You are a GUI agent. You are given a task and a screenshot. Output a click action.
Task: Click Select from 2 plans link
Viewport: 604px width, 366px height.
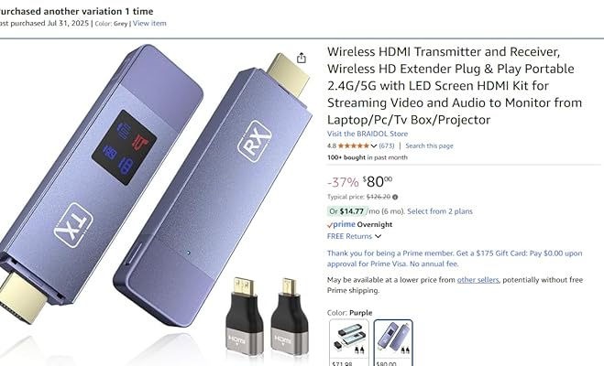tap(440, 211)
